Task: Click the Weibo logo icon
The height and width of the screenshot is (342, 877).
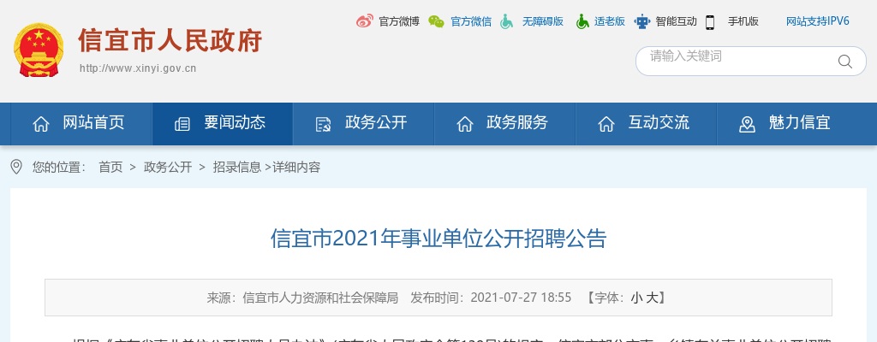Action: [x=365, y=21]
